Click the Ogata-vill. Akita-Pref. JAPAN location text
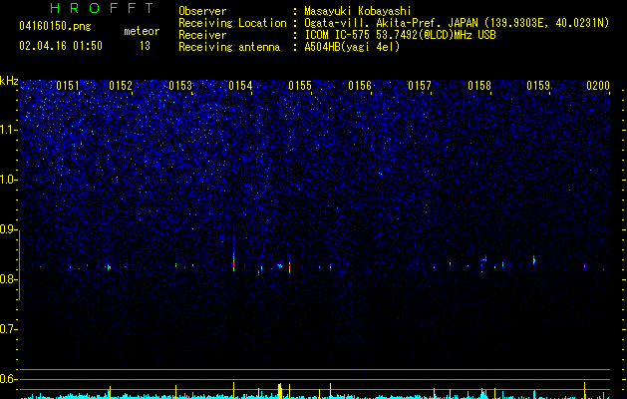 (x=457, y=23)
